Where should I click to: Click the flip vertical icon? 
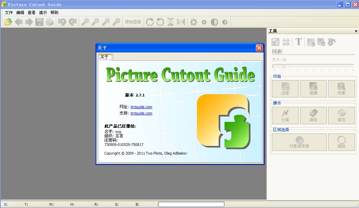click(170, 22)
